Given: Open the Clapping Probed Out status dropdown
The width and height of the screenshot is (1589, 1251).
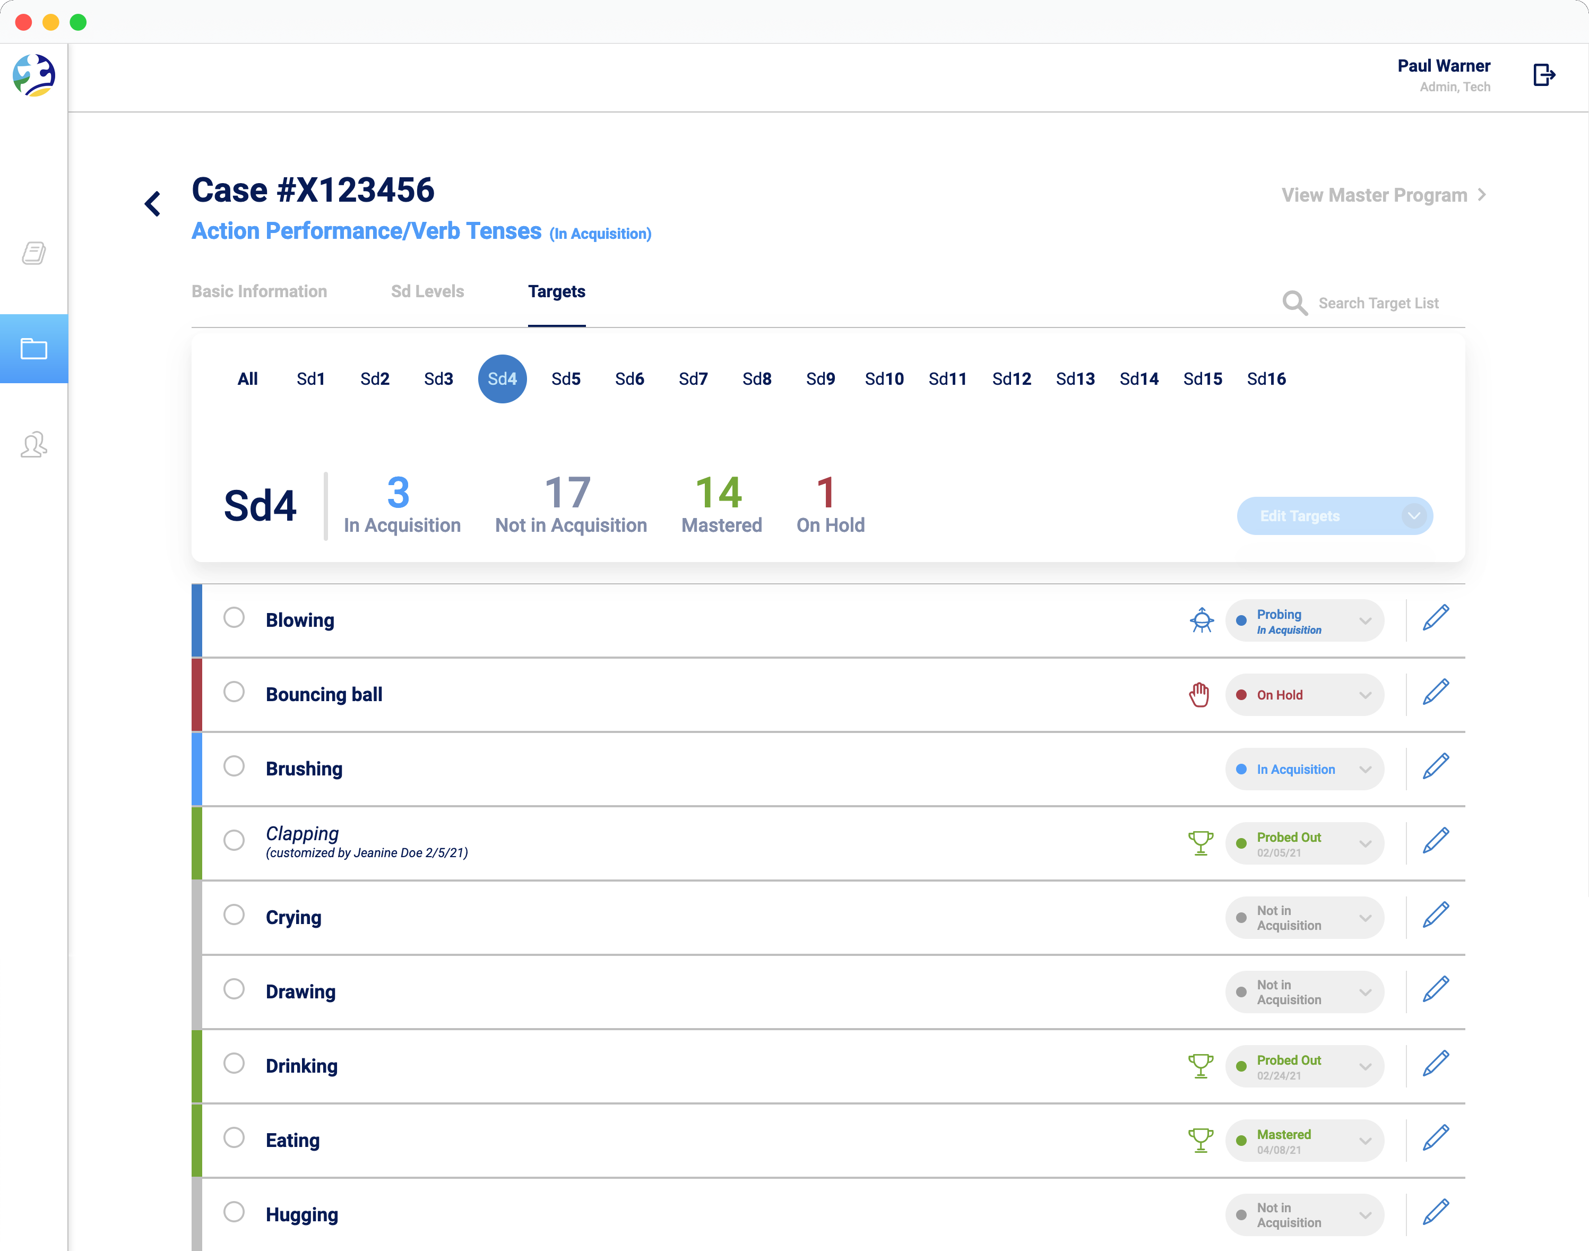Looking at the screenshot, I should (x=1304, y=844).
